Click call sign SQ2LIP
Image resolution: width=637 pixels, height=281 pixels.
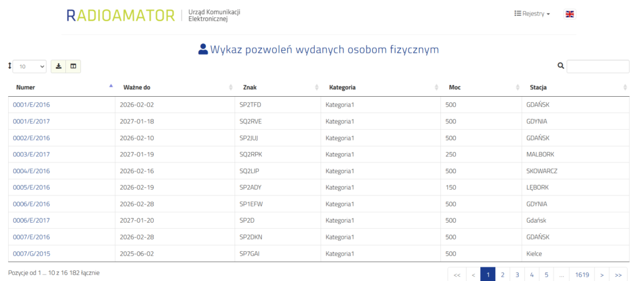249,171
